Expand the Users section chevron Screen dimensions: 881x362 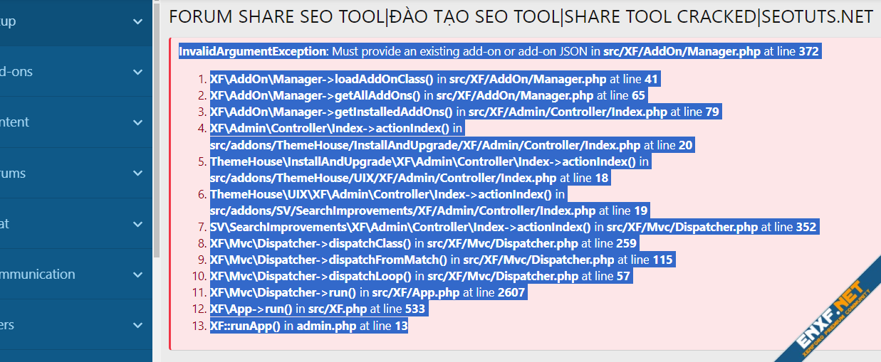click(137, 325)
